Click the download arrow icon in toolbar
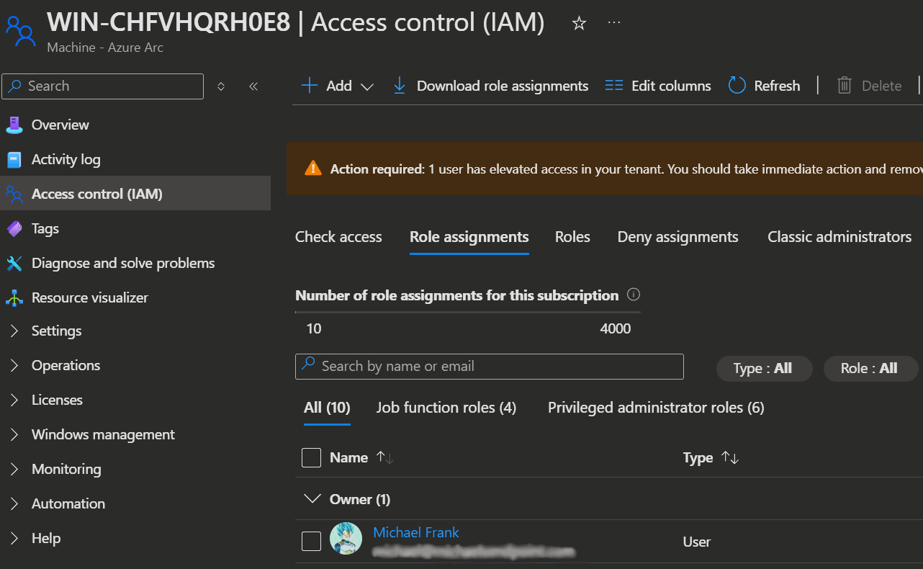 click(x=400, y=86)
